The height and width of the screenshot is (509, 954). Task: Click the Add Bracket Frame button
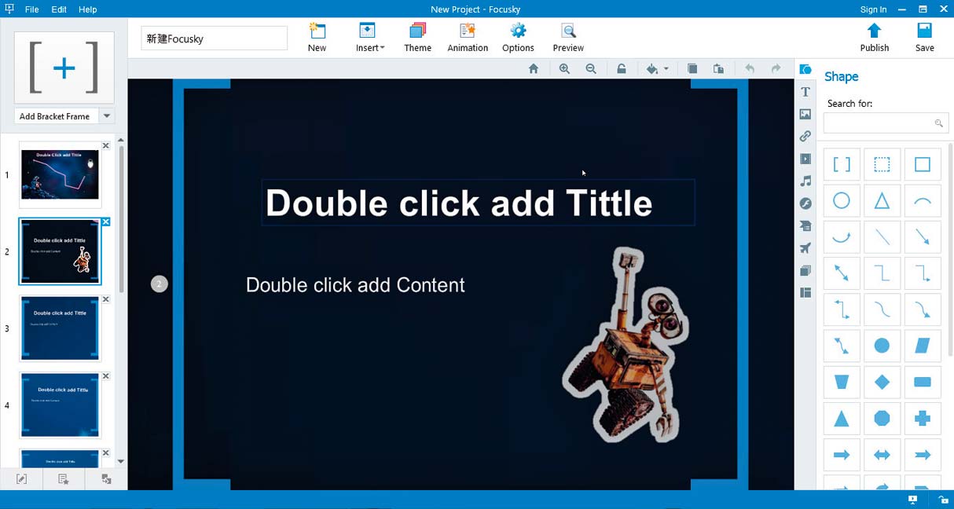pyautogui.click(x=56, y=116)
